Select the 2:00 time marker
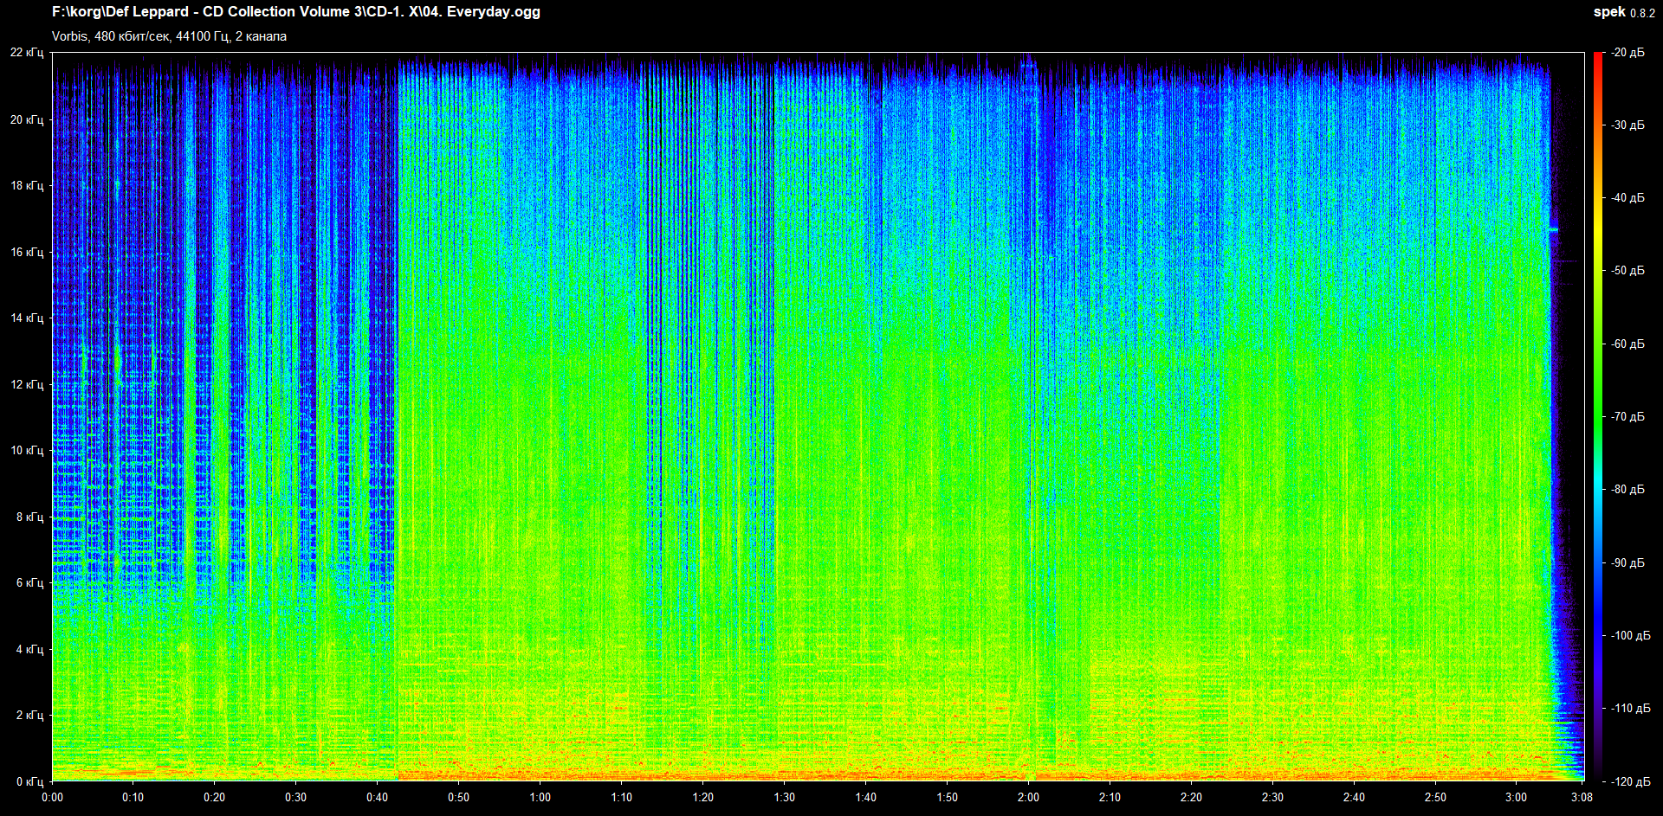This screenshot has width=1663, height=816. coord(1028,797)
